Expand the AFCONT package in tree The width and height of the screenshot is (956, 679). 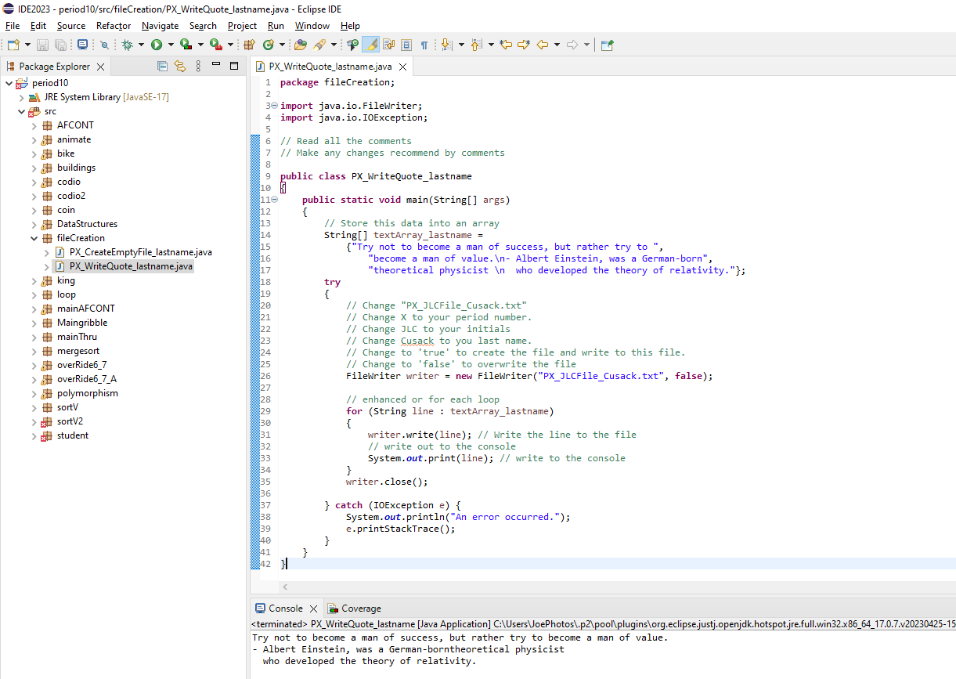(x=34, y=125)
